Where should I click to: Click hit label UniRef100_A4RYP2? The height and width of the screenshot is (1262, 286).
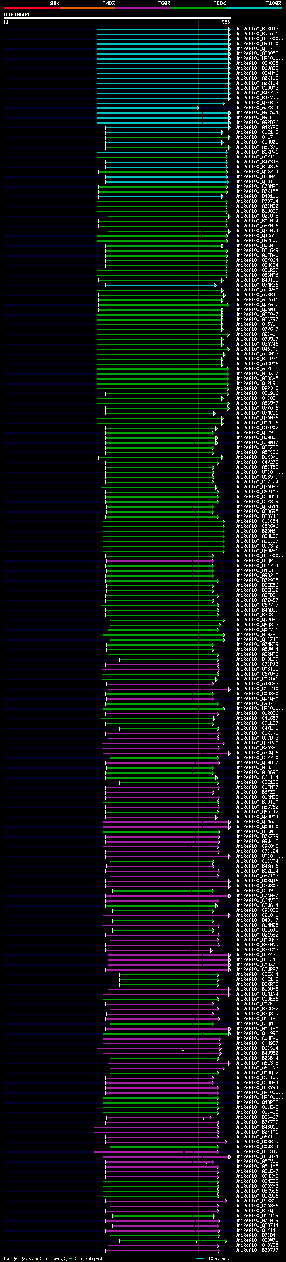[x=256, y=128]
